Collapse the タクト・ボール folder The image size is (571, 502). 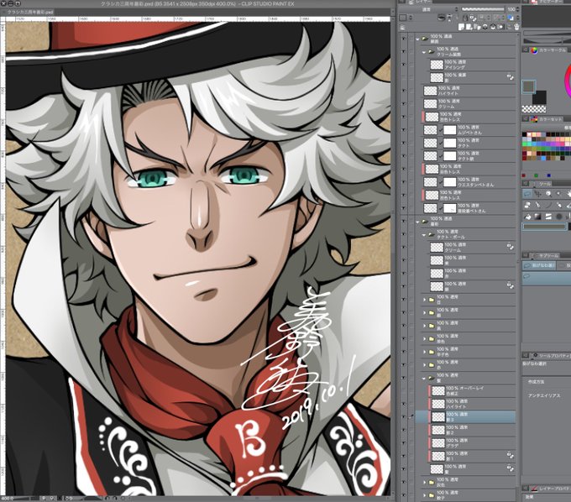[424, 235]
